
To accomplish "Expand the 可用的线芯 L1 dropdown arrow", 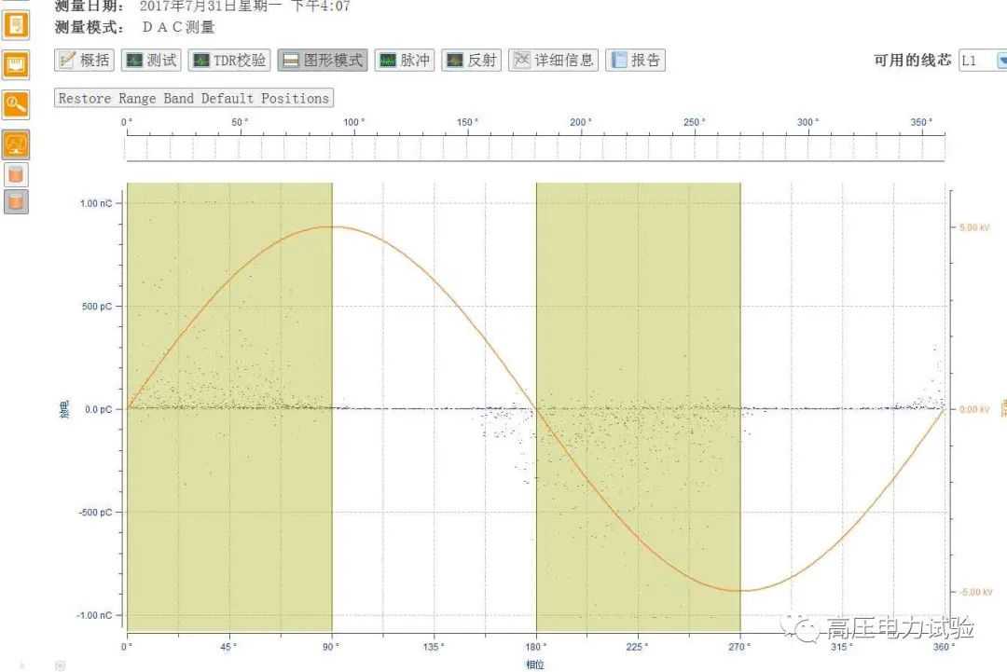I will 1001,61.
